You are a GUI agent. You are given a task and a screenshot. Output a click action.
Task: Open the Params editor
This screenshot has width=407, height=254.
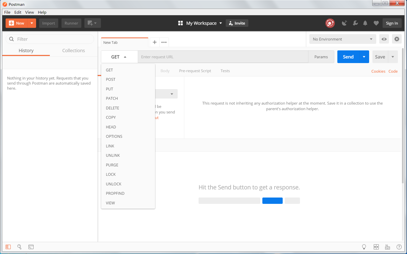tap(321, 57)
